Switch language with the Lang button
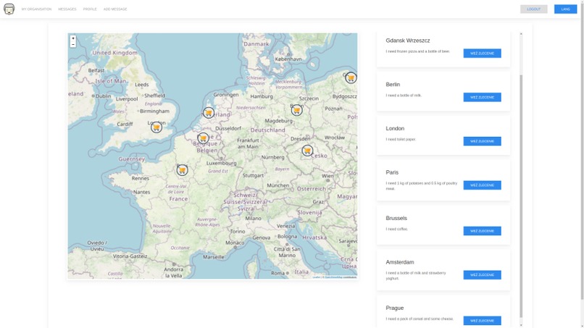This screenshot has height=328, width=584. click(x=565, y=9)
